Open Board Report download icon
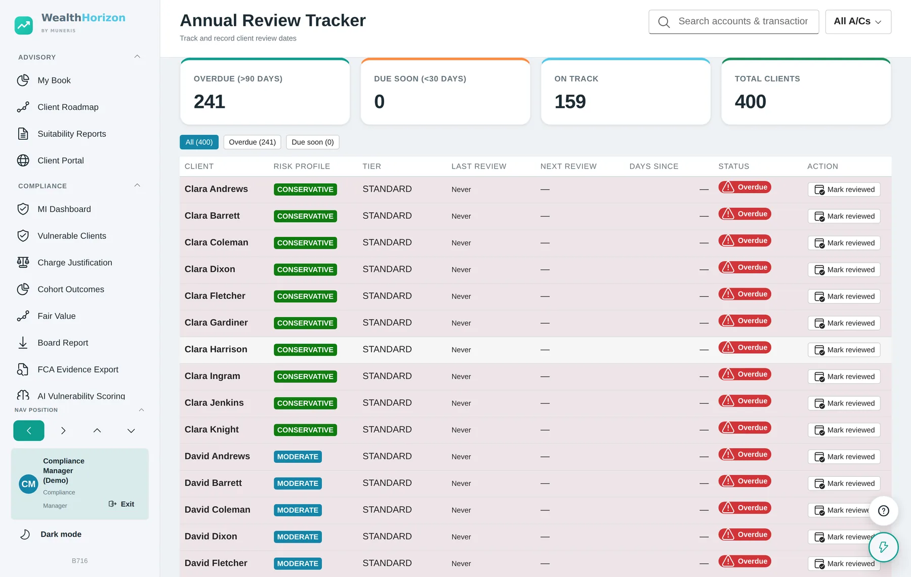This screenshot has width=911, height=577. [23, 343]
